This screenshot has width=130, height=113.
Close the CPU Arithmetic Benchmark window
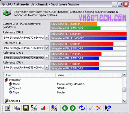(x=126, y=4)
